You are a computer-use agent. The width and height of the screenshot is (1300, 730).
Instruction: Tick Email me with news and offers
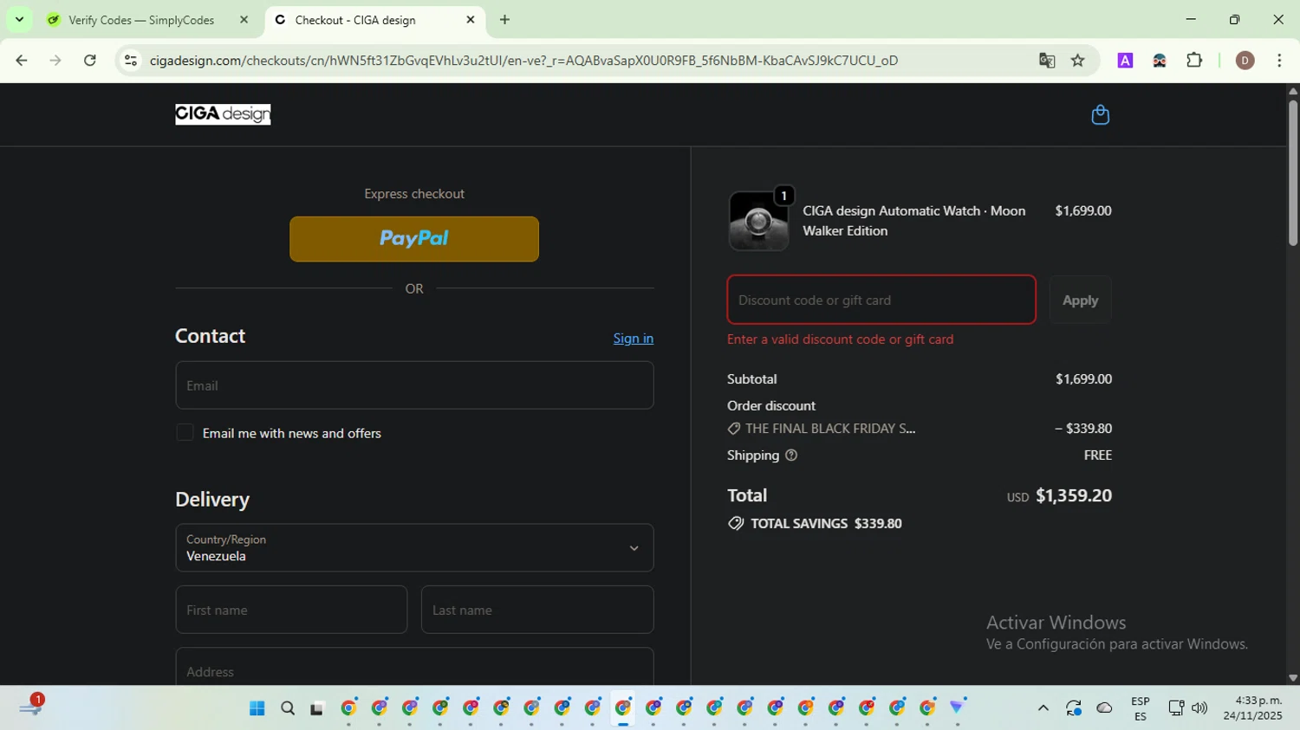[185, 433]
